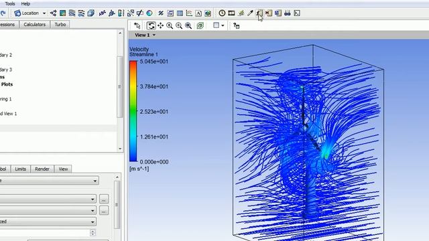Switch to the Calculators tab
This screenshot has width=429, height=241.
click(34, 24)
